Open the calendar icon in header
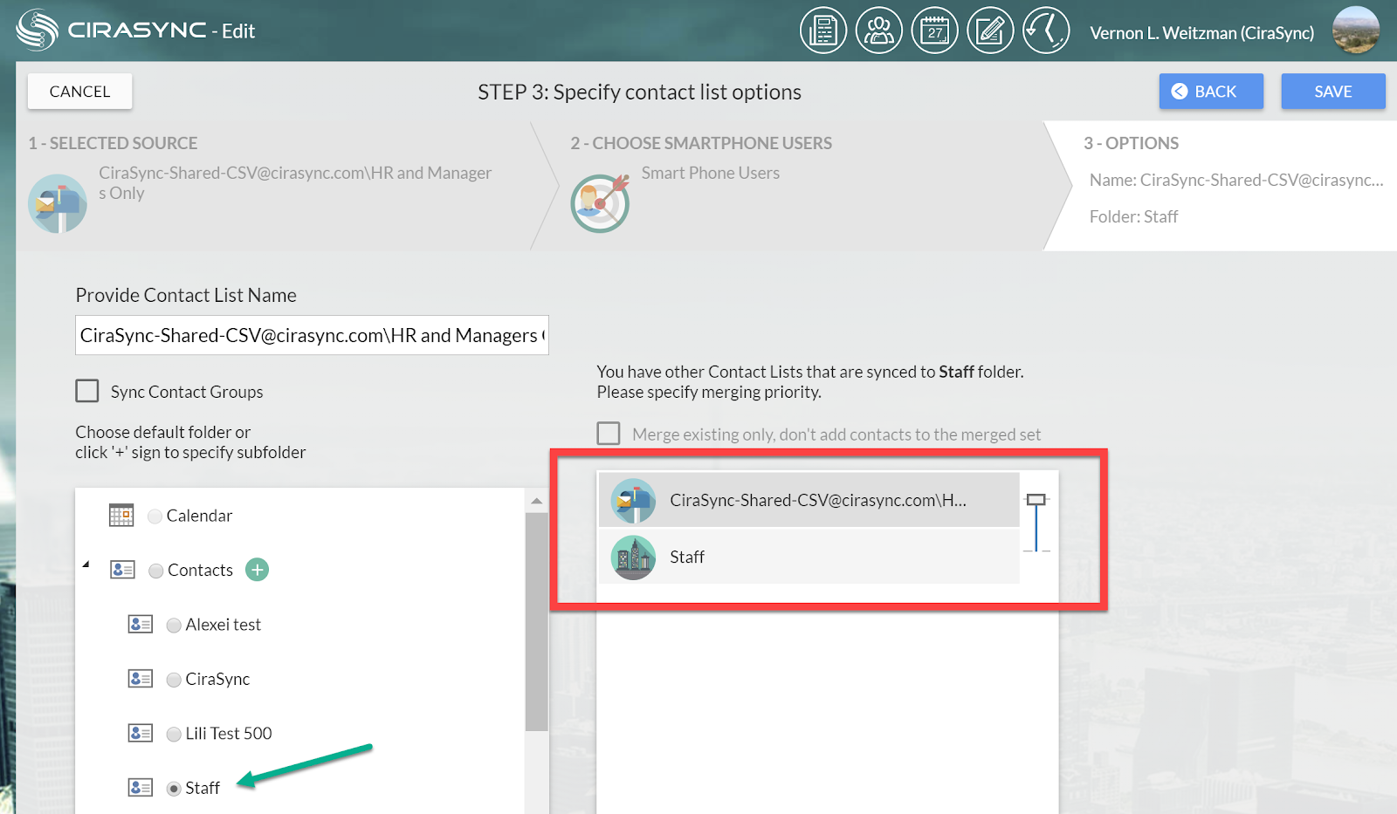Viewport: 1397px width, 814px height. pyautogui.click(x=935, y=31)
